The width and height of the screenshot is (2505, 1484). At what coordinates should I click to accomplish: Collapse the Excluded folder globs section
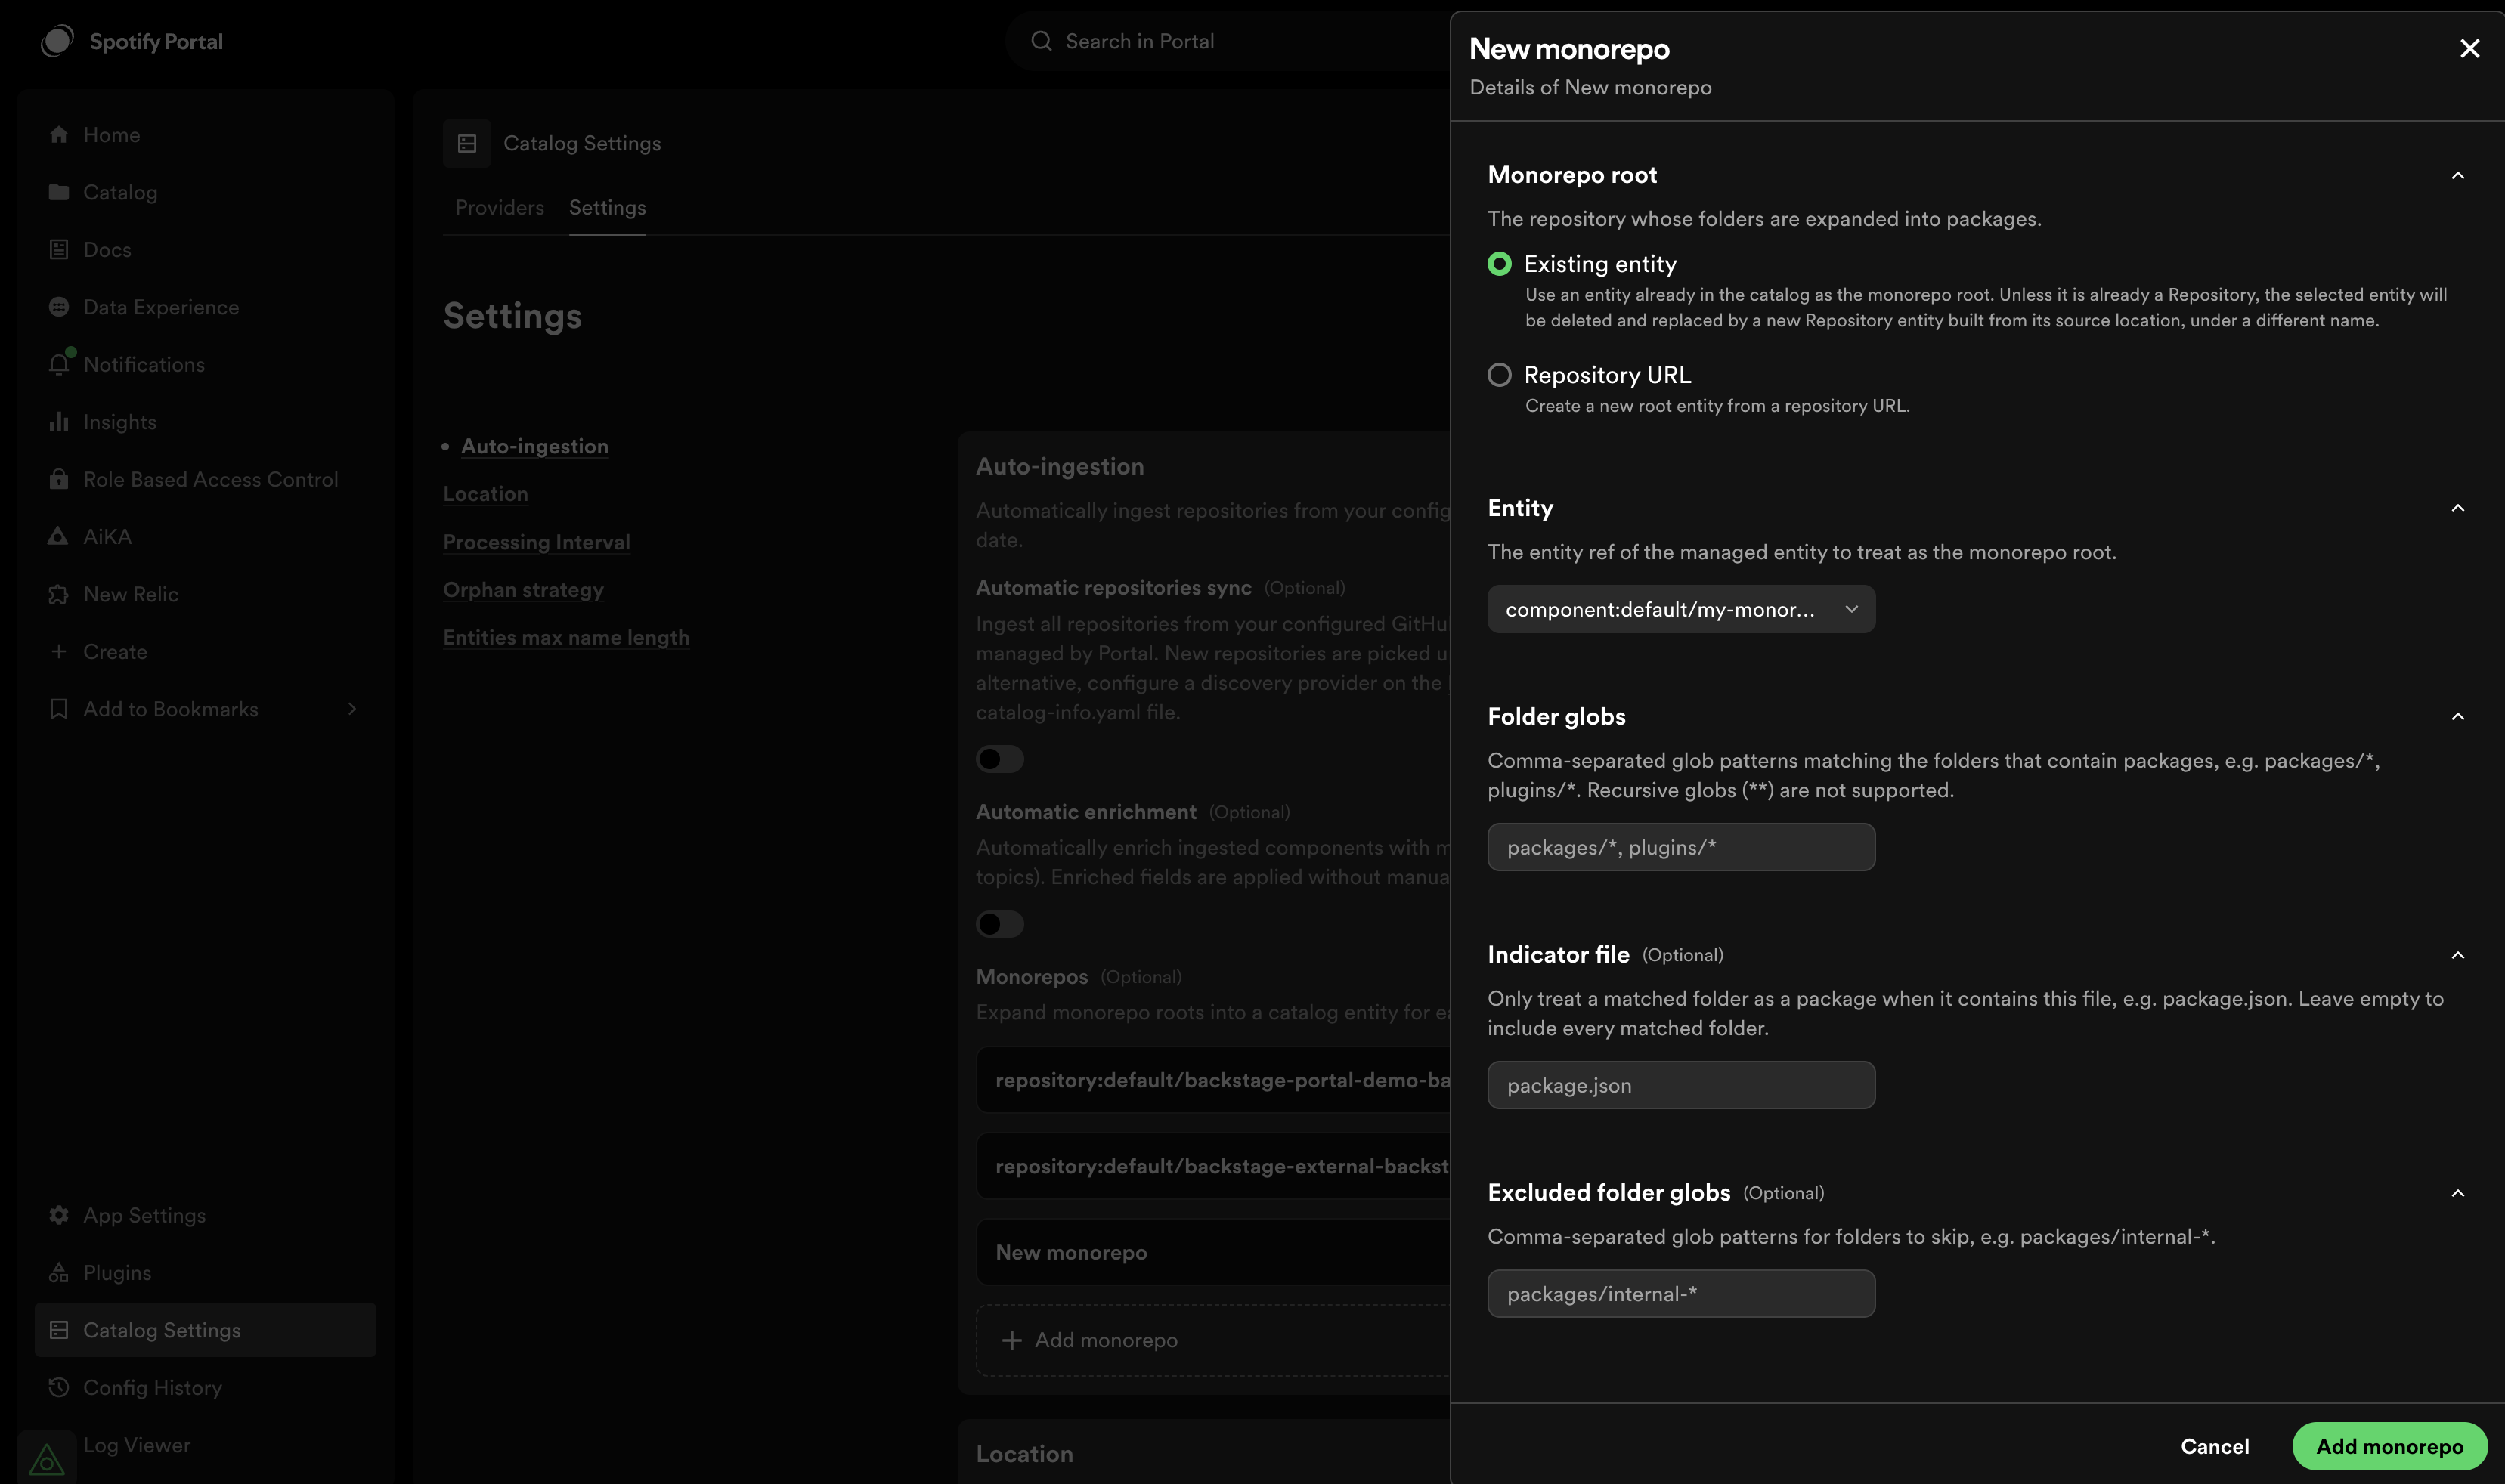[x=2457, y=1194]
